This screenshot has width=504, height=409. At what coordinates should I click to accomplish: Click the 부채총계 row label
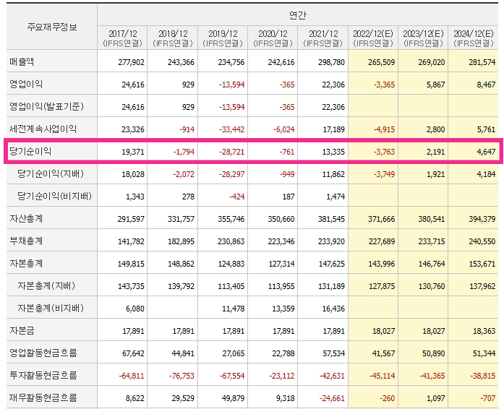click(26, 241)
